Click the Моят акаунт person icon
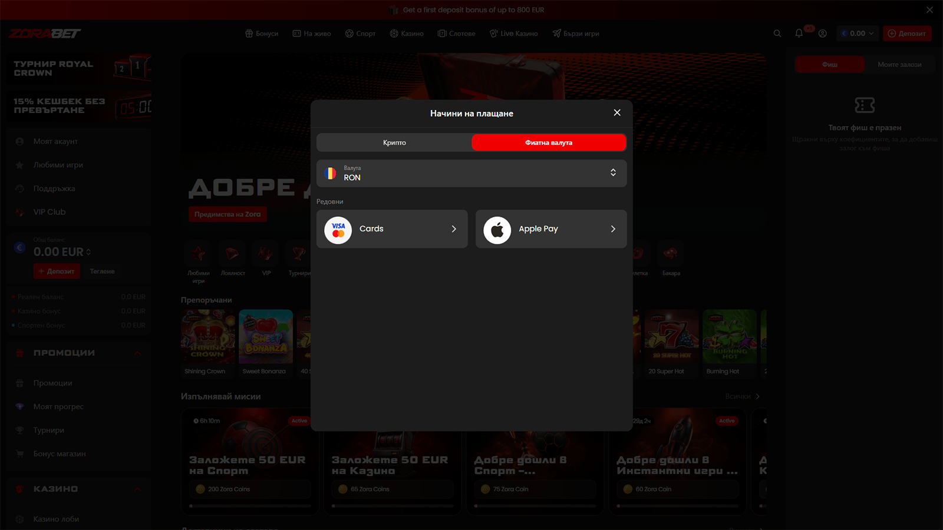Image resolution: width=943 pixels, height=530 pixels. 19,141
